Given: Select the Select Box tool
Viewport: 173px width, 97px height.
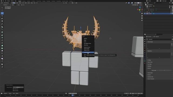Looking at the screenshot, I should click(2, 8).
